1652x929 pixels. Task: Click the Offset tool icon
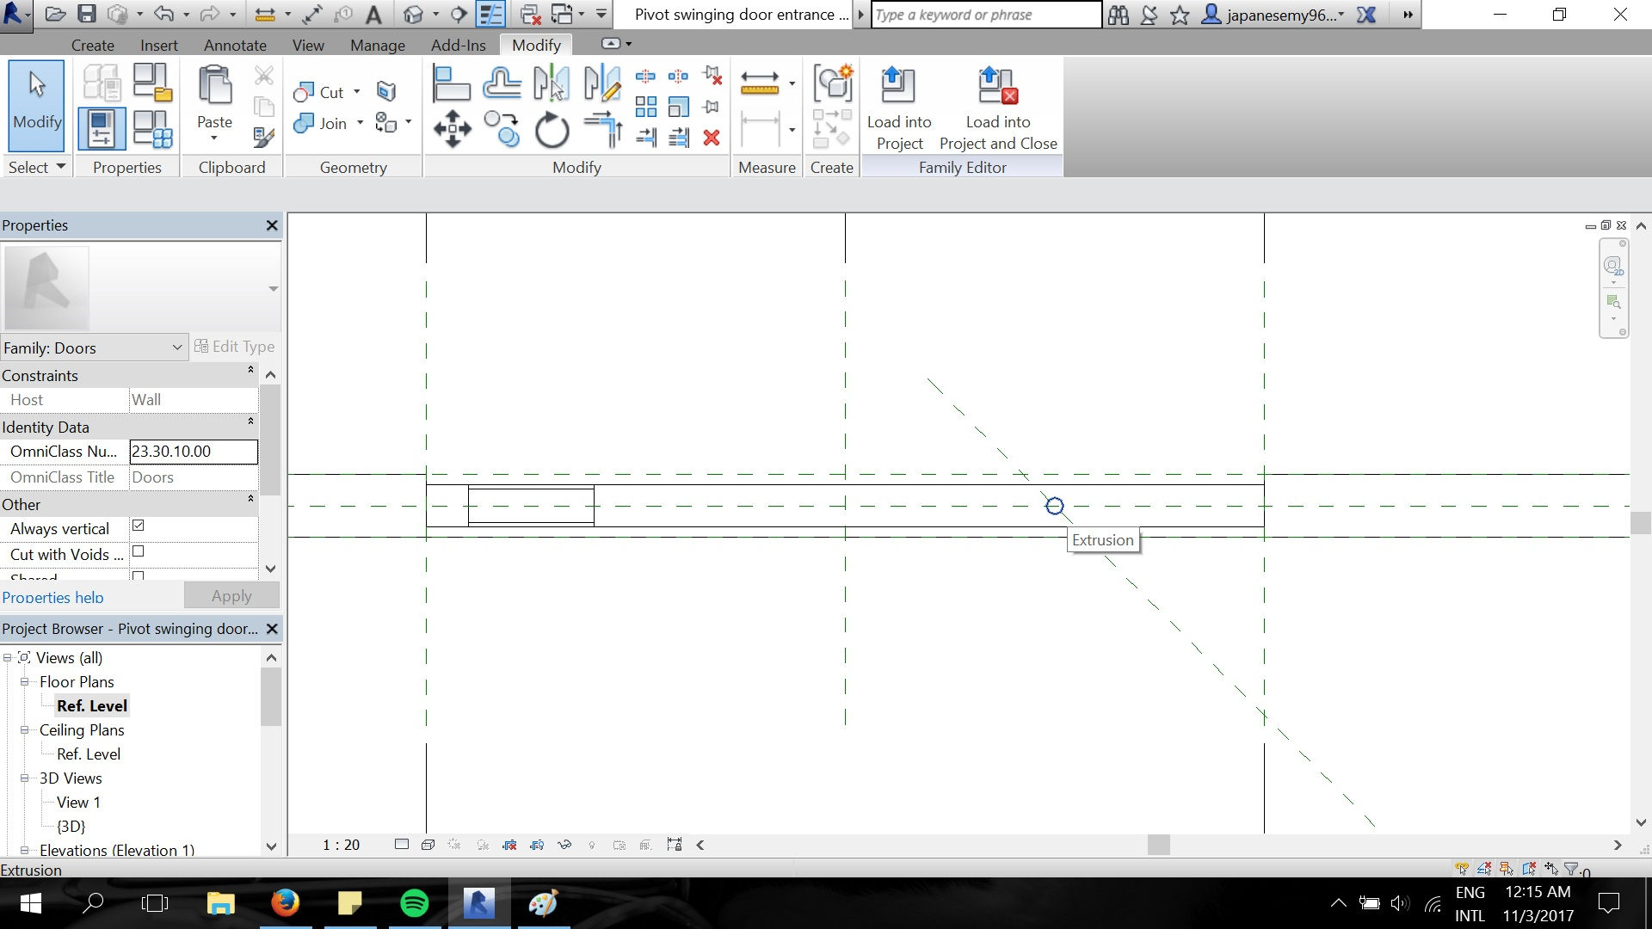(x=502, y=83)
